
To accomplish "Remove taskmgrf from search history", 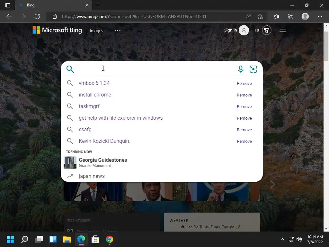I will pos(244,106).
